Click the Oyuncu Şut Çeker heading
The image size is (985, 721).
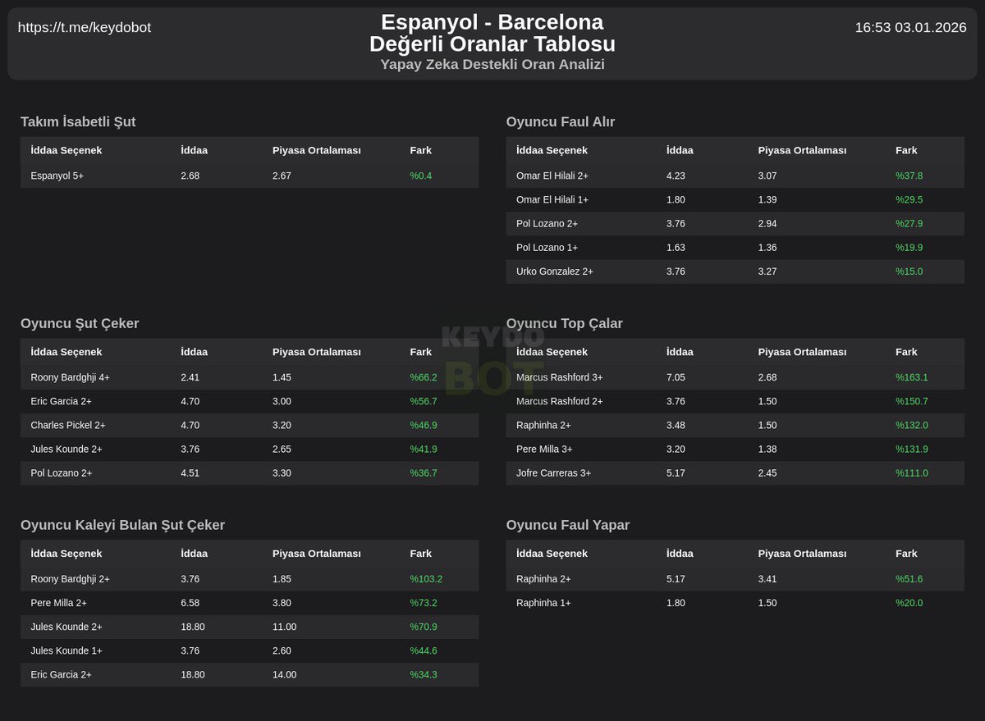point(80,324)
